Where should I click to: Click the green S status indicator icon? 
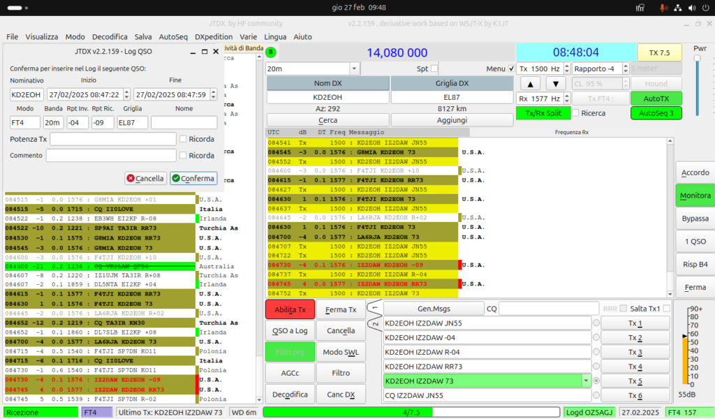[271, 52]
